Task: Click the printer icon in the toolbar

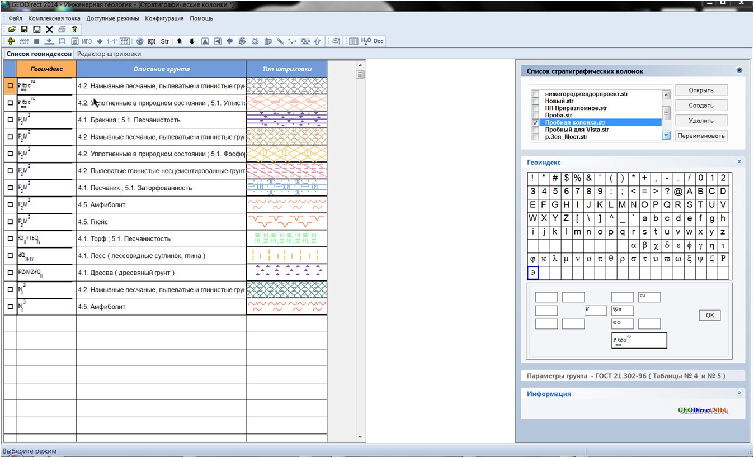Action: [x=62, y=29]
